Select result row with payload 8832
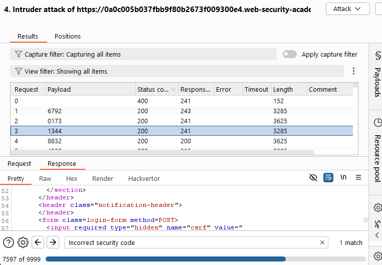382x265 pixels. point(182,141)
